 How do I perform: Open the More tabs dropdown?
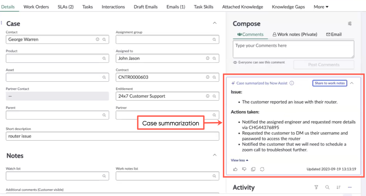[321, 7]
